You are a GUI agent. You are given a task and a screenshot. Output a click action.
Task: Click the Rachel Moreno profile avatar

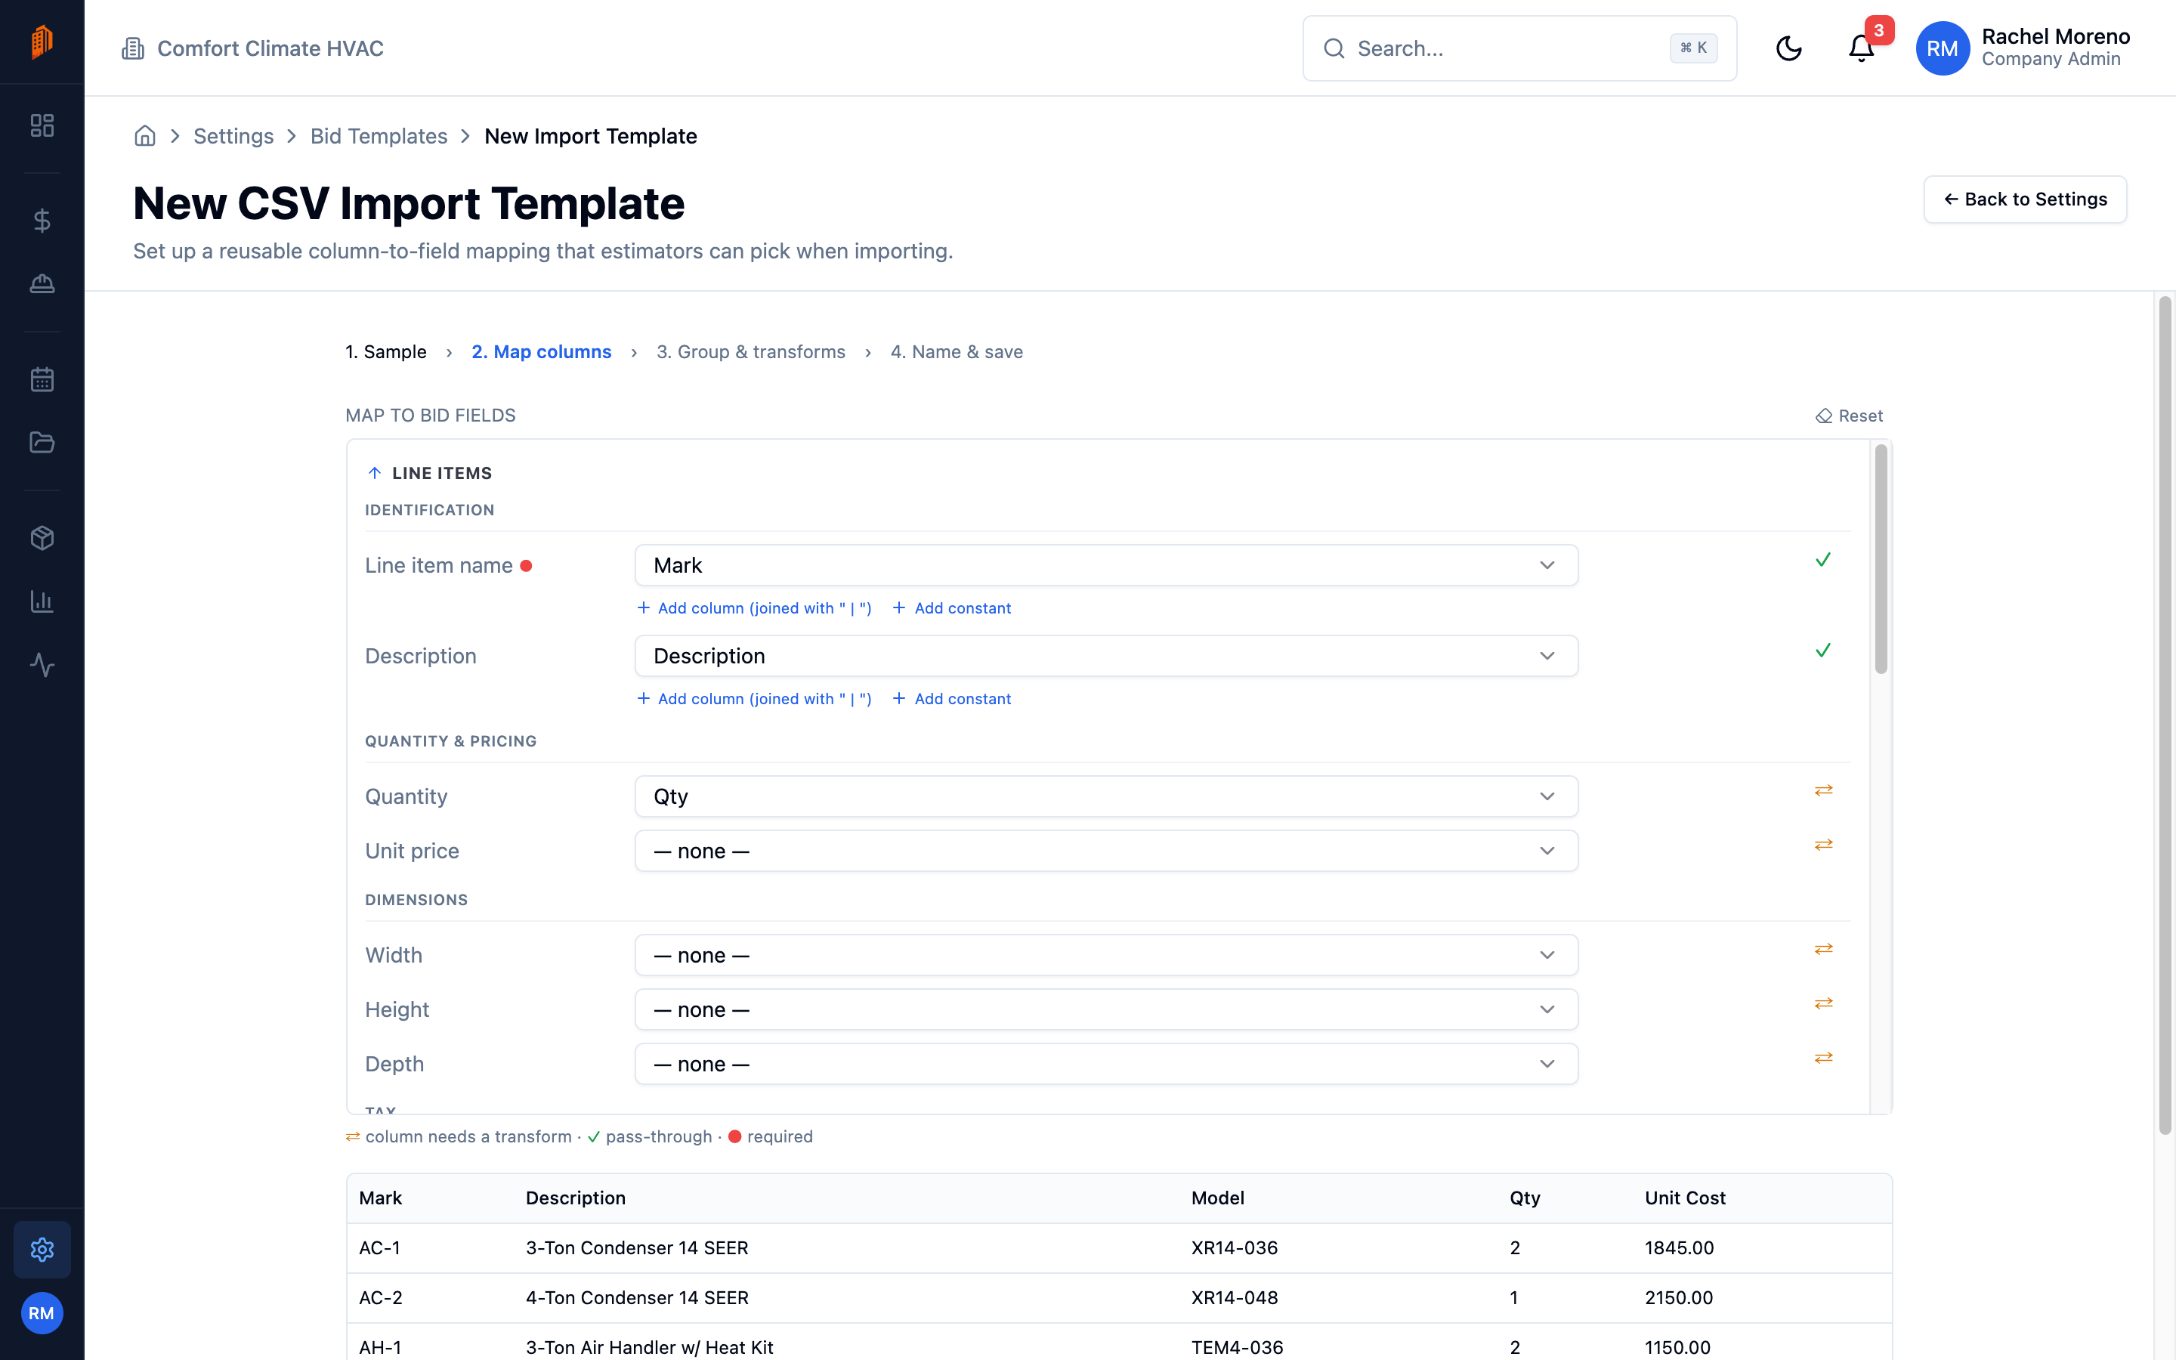[1943, 48]
